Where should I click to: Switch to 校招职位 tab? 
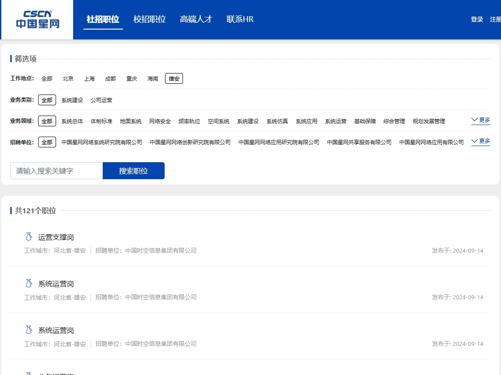[149, 19]
